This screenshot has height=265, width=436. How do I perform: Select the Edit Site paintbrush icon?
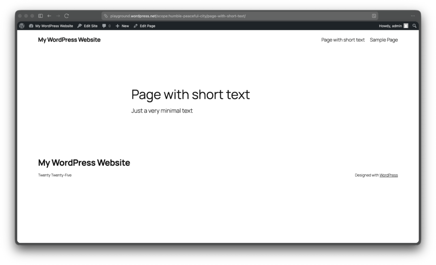[x=79, y=26]
